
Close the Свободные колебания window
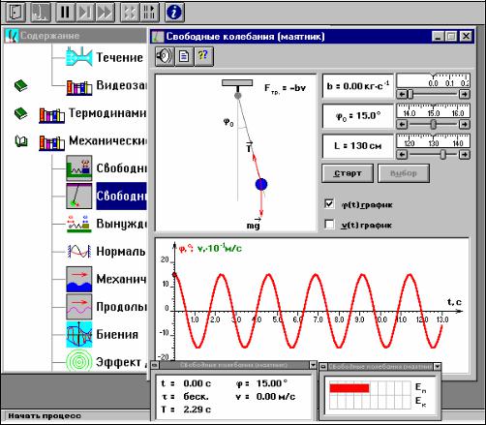[x=466, y=36]
